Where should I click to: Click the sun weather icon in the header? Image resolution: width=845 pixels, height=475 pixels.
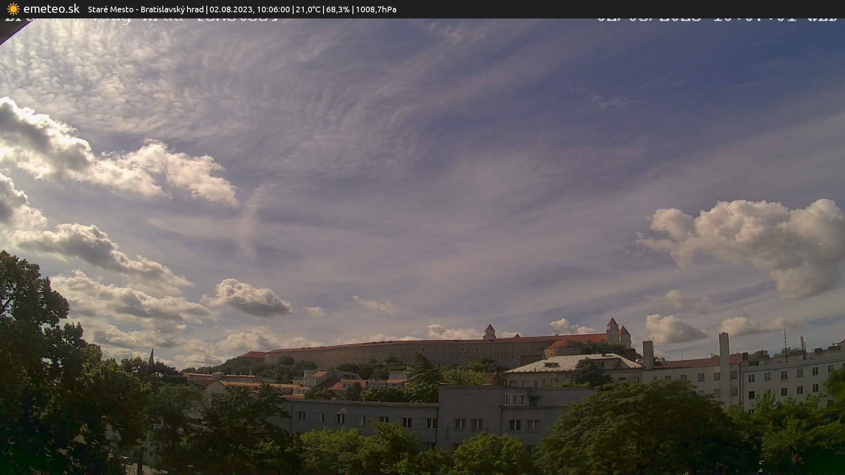coord(13,9)
